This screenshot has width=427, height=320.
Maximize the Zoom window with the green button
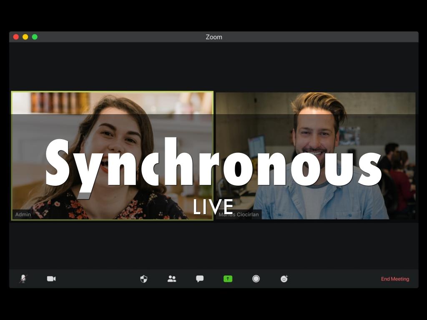[35, 37]
